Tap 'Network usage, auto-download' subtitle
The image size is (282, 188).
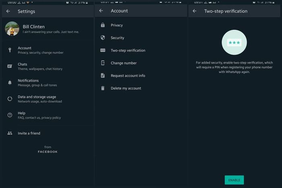40,101
